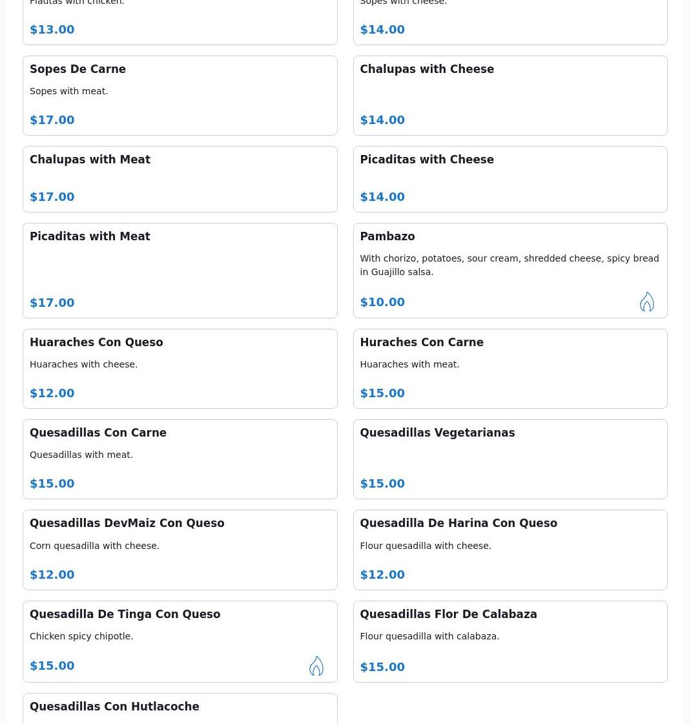Click the Quesadilla De Tinga Con Queso title
Viewport: 691px width, 724px height.
pos(125,614)
